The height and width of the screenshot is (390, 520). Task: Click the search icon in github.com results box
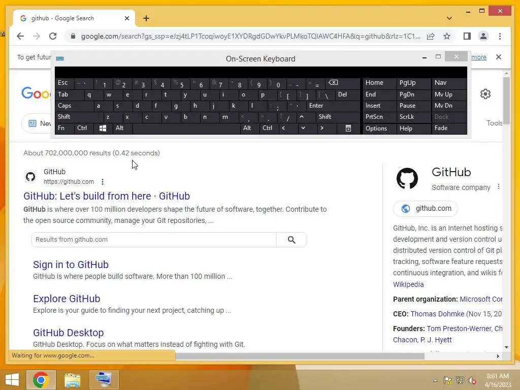(x=291, y=240)
